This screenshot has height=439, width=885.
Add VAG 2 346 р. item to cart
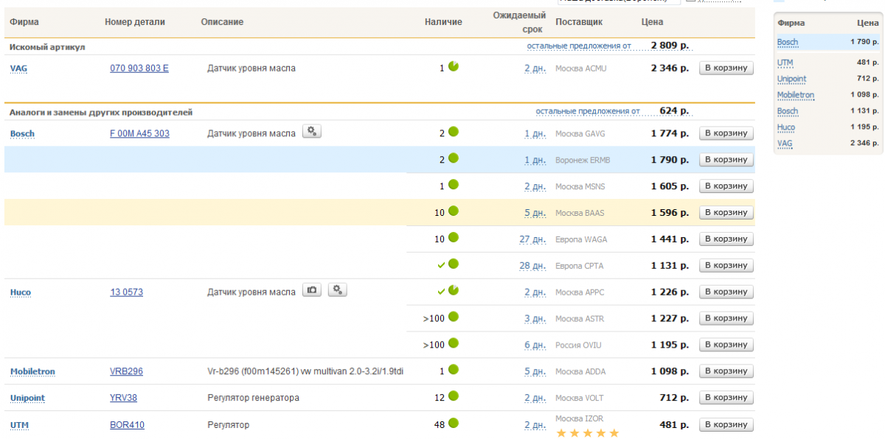click(x=726, y=69)
